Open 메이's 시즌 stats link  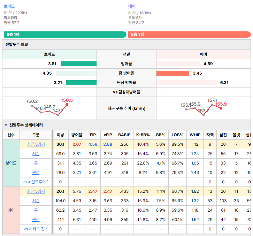[x=36, y=201]
